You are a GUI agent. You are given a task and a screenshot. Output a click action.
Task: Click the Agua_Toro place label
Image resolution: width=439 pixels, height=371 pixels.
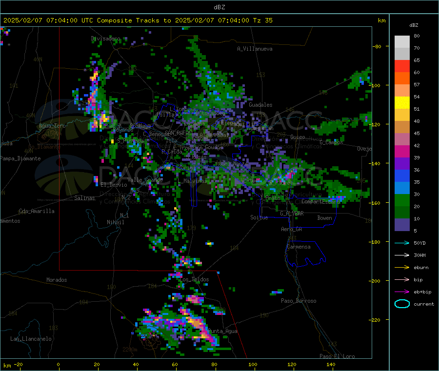point(52,126)
